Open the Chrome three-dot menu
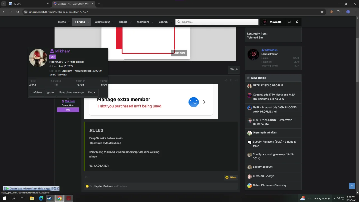359x202 pixels. tap(355, 12)
